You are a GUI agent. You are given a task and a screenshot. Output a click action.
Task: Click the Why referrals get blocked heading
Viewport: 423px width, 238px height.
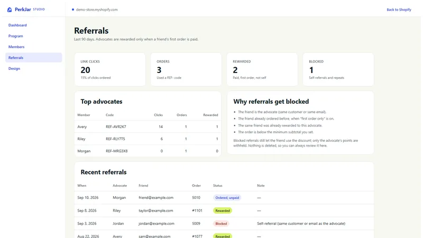pos(271,102)
